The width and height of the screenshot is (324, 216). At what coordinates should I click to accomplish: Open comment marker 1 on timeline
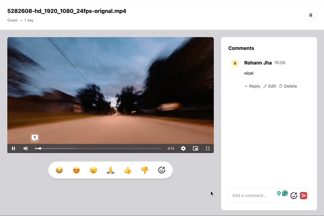35,138
